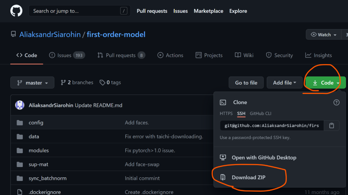Expand the Watch dropdown button
This screenshot has width=348, height=195.
324,34
